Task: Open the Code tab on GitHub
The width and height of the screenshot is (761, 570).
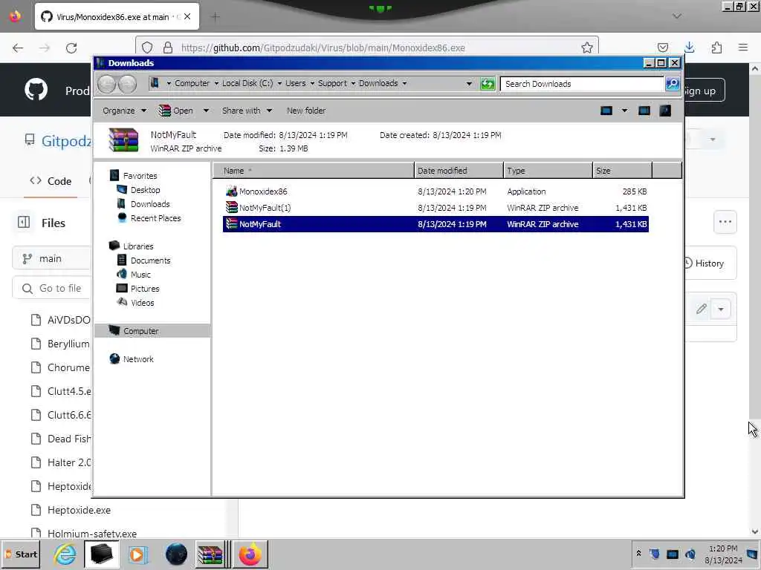Action: click(51, 181)
